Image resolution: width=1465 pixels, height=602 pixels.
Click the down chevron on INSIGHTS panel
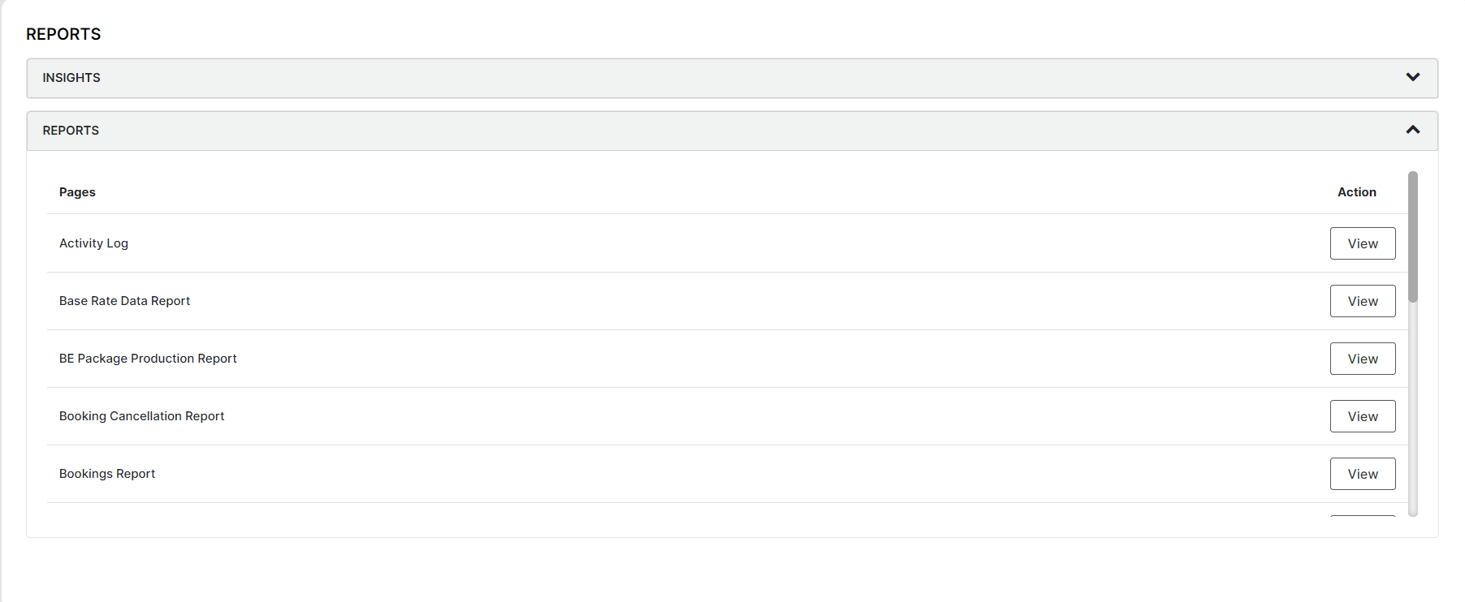click(x=1413, y=77)
